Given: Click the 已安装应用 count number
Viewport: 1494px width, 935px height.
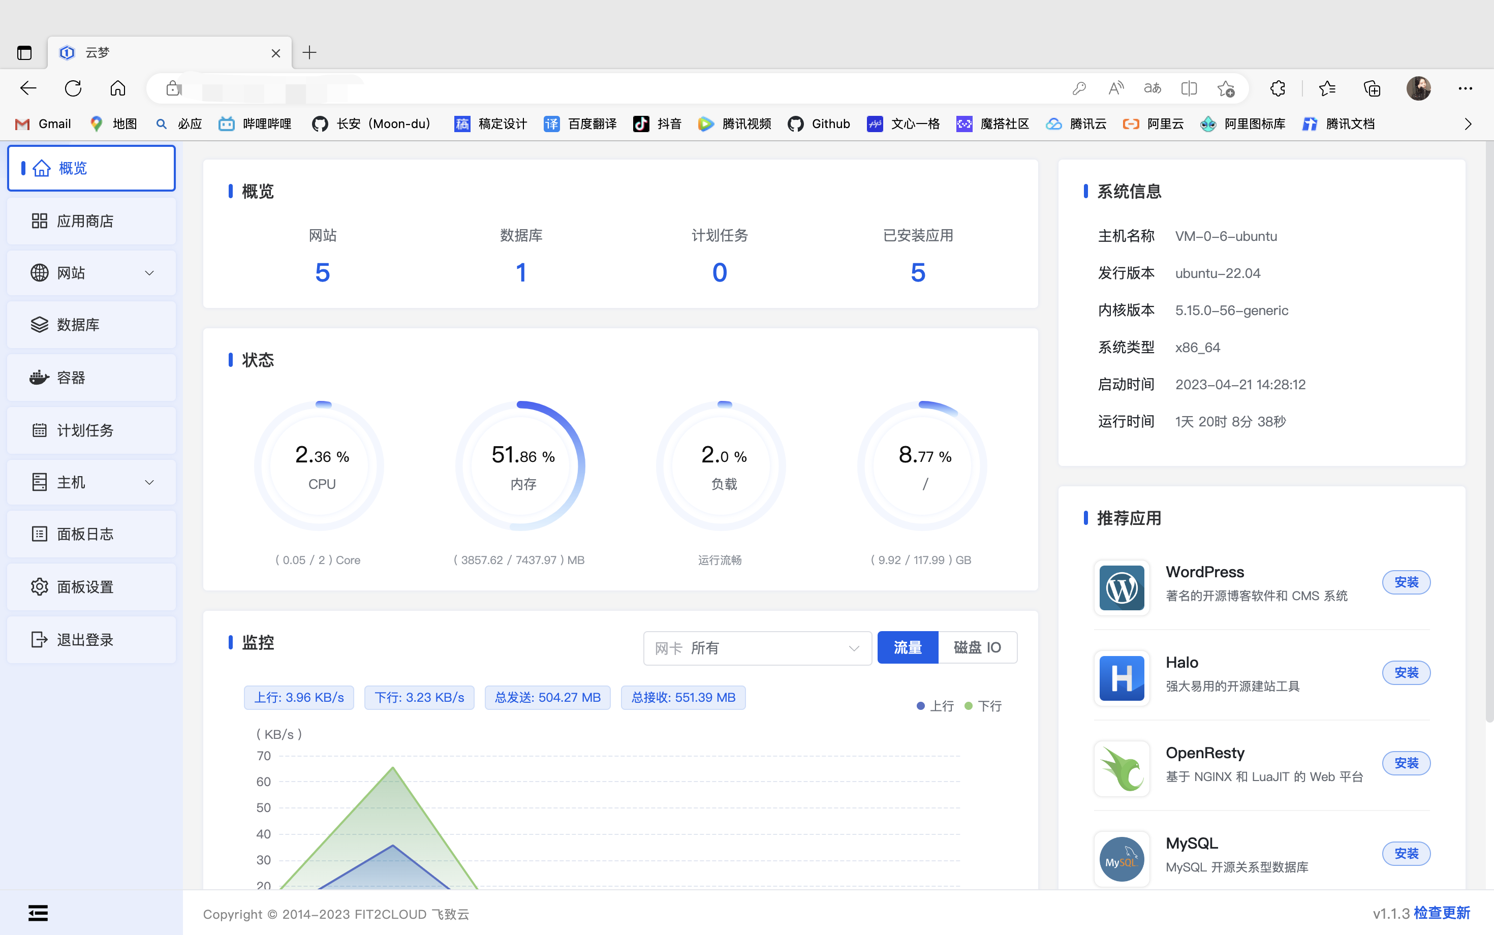Looking at the screenshot, I should [x=918, y=272].
